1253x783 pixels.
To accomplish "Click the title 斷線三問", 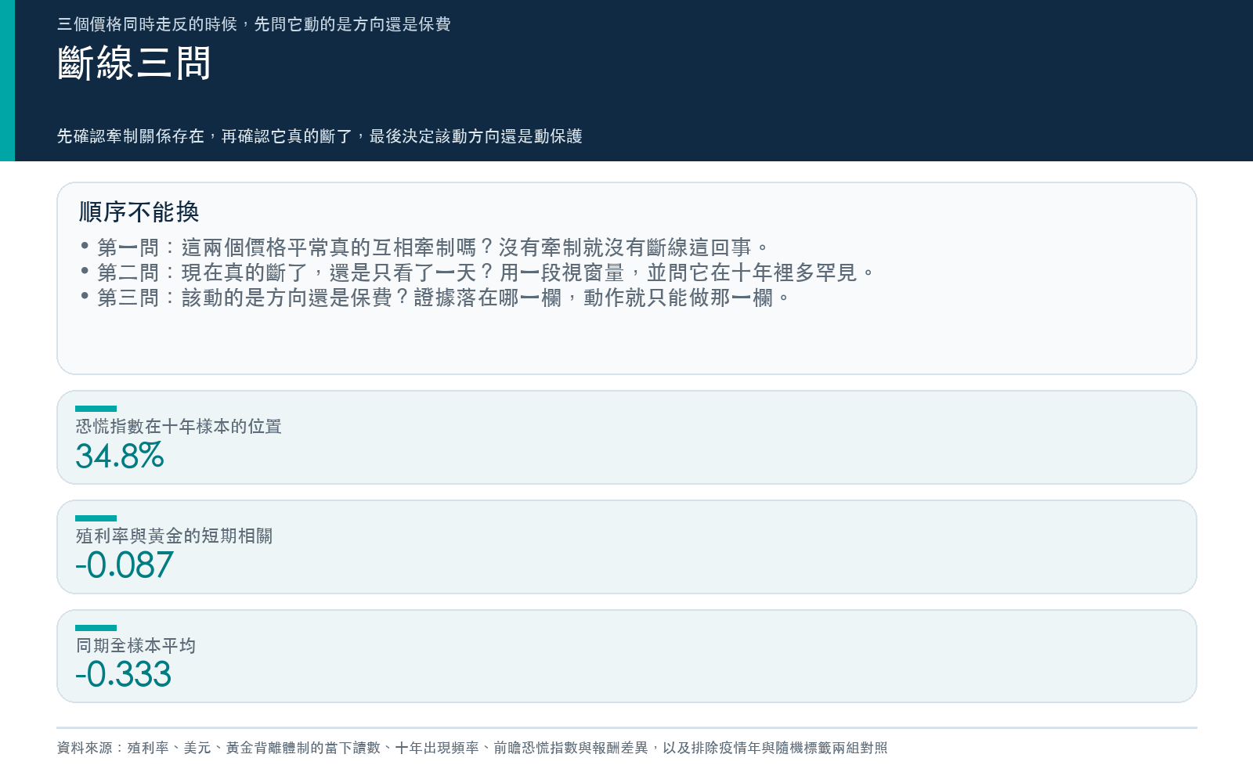I will [x=134, y=63].
